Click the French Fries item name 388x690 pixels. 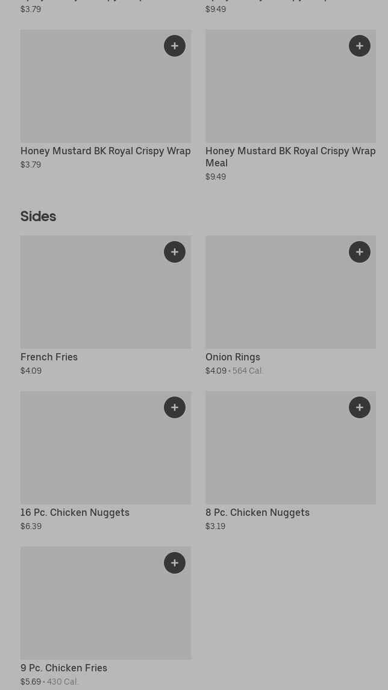click(49, 357)
